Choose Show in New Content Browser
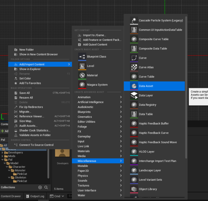Screen dimensions: 208x201 tap(40, 54)
